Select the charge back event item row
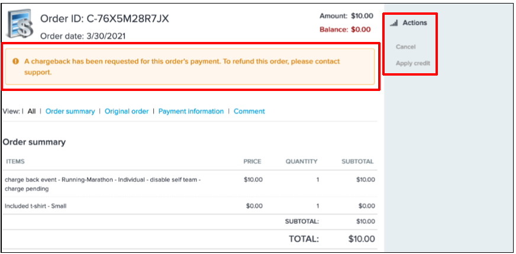This screenshot has height=254, width=516. (x=102, y=184)
